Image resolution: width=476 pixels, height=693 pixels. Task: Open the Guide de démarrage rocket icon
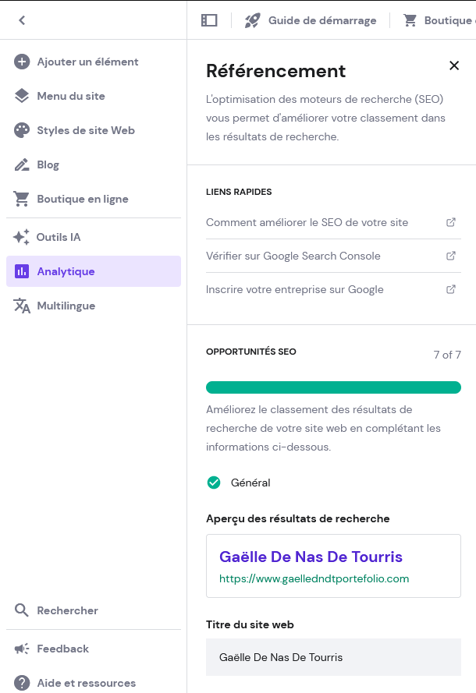[x=253, y=20]
